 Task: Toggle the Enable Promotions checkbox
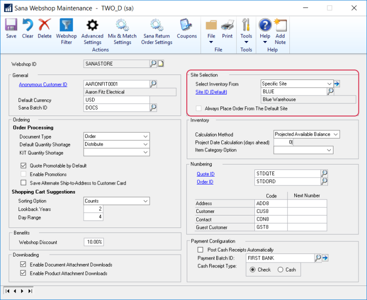pyautogui.click(x=23, y=174)
